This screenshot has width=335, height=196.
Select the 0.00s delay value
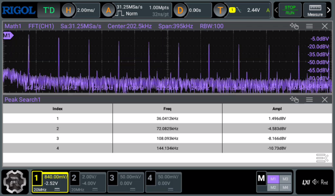(195, 10)
